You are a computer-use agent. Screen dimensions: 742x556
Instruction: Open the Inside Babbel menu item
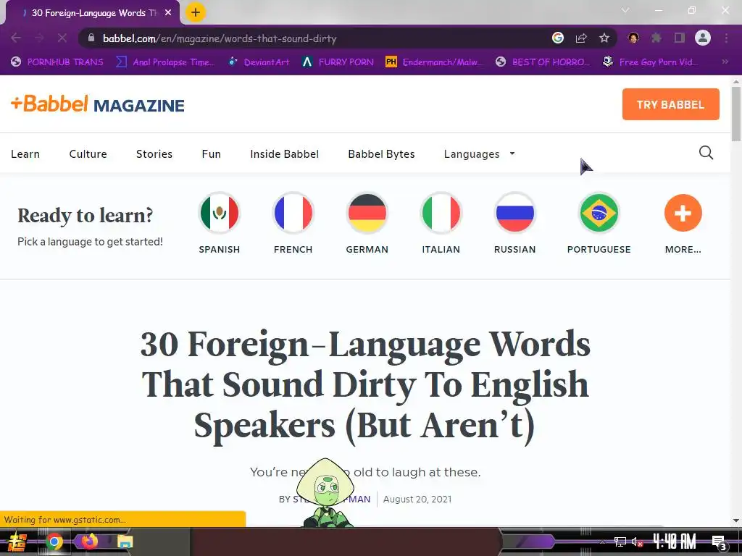point(284,154)
